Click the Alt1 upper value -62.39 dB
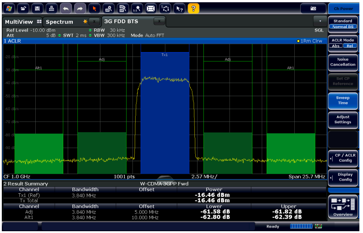This screenshot has width=363, height=233. [287, 217]
